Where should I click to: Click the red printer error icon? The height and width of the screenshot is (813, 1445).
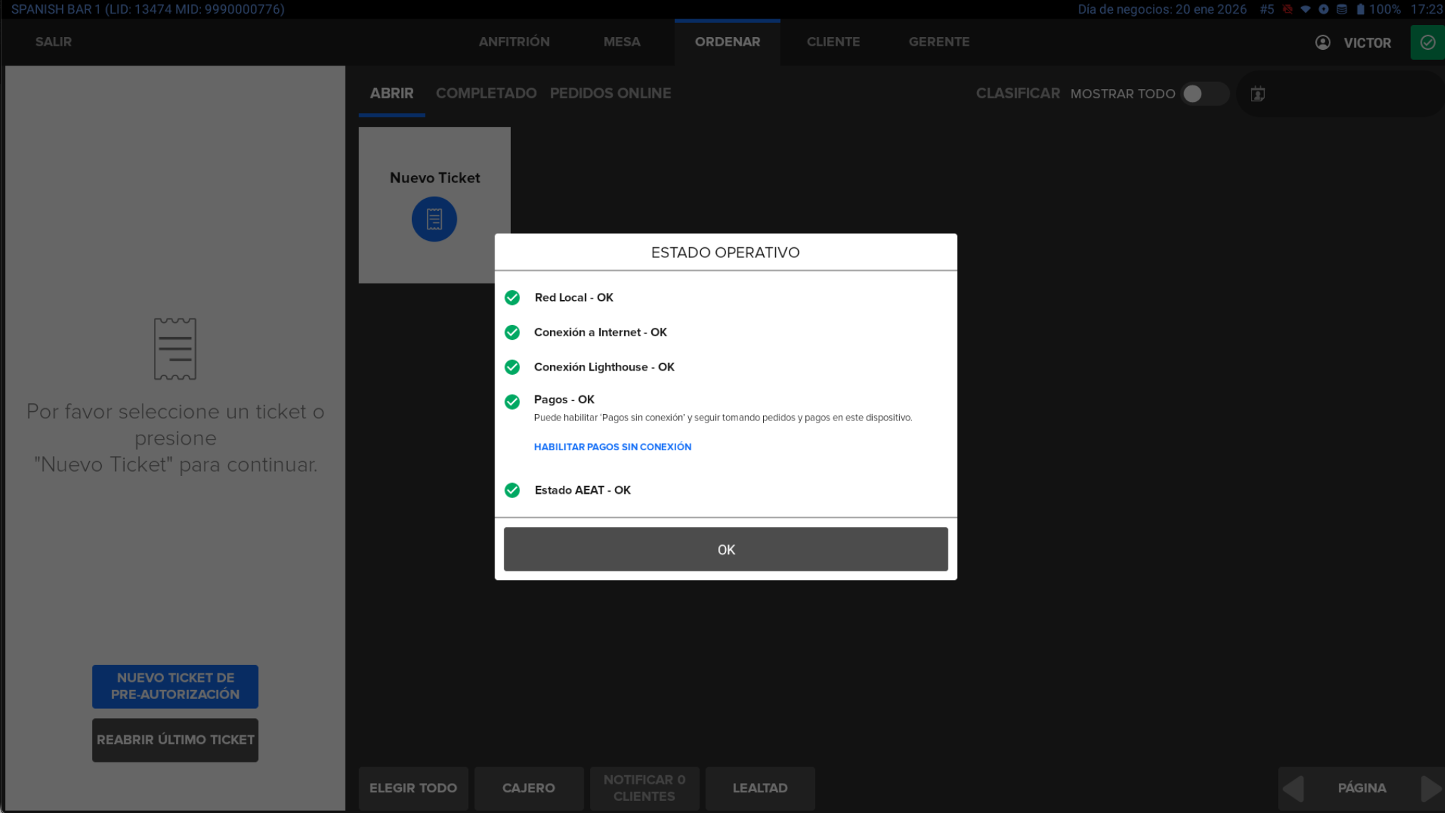[1287, 9]
